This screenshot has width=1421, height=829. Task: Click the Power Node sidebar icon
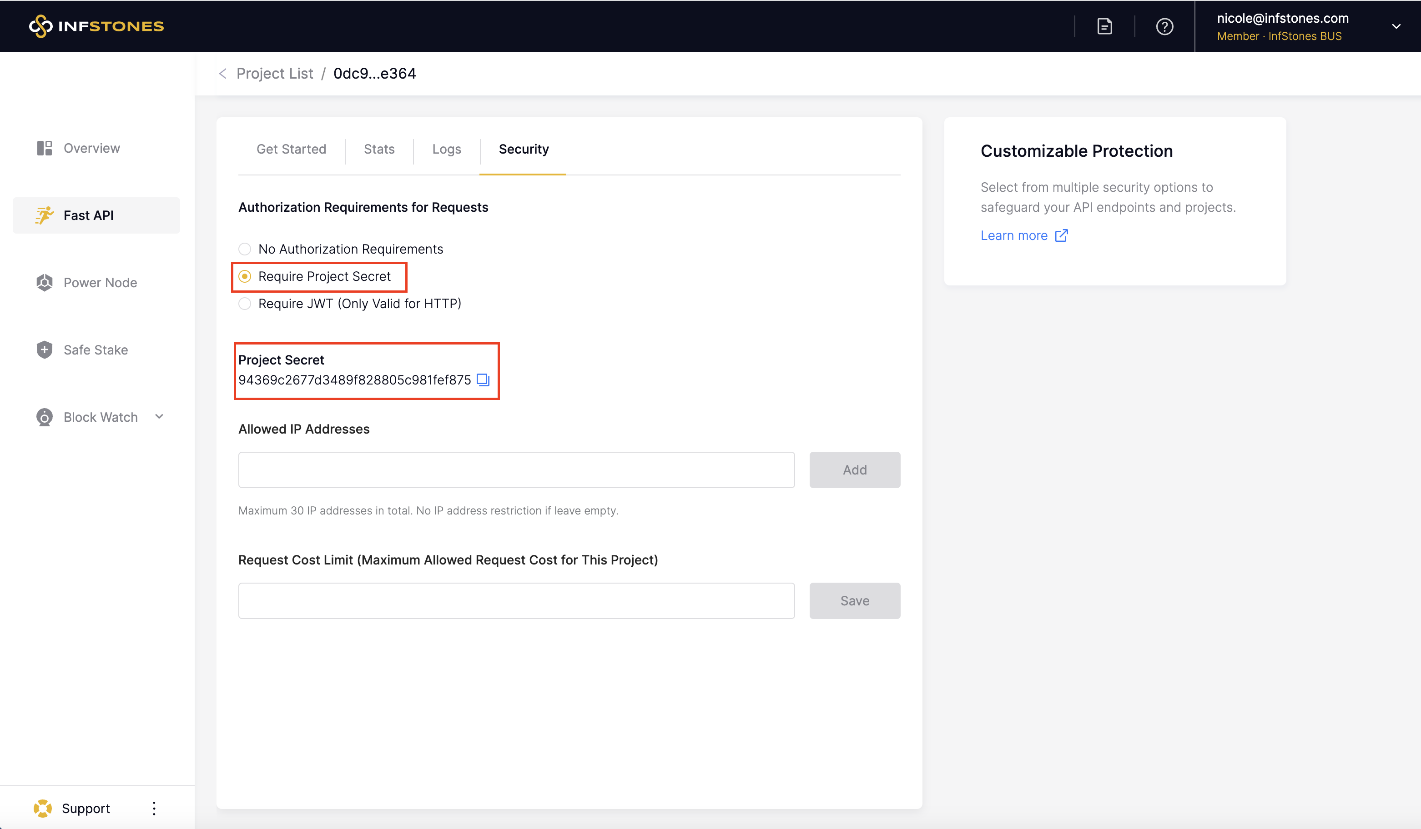pyautogui.click(x=45, y=282)
